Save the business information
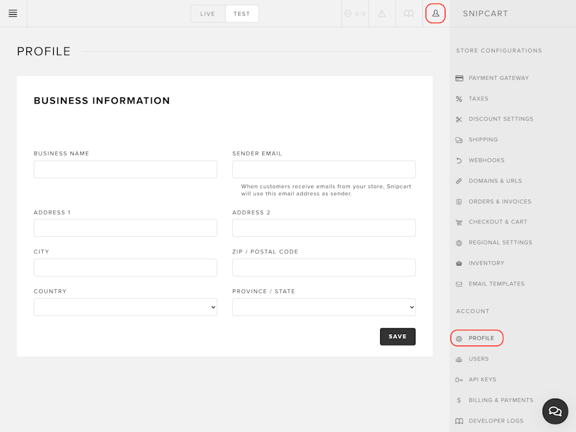This screenshot has width=576, height=432. coord(397,337)
